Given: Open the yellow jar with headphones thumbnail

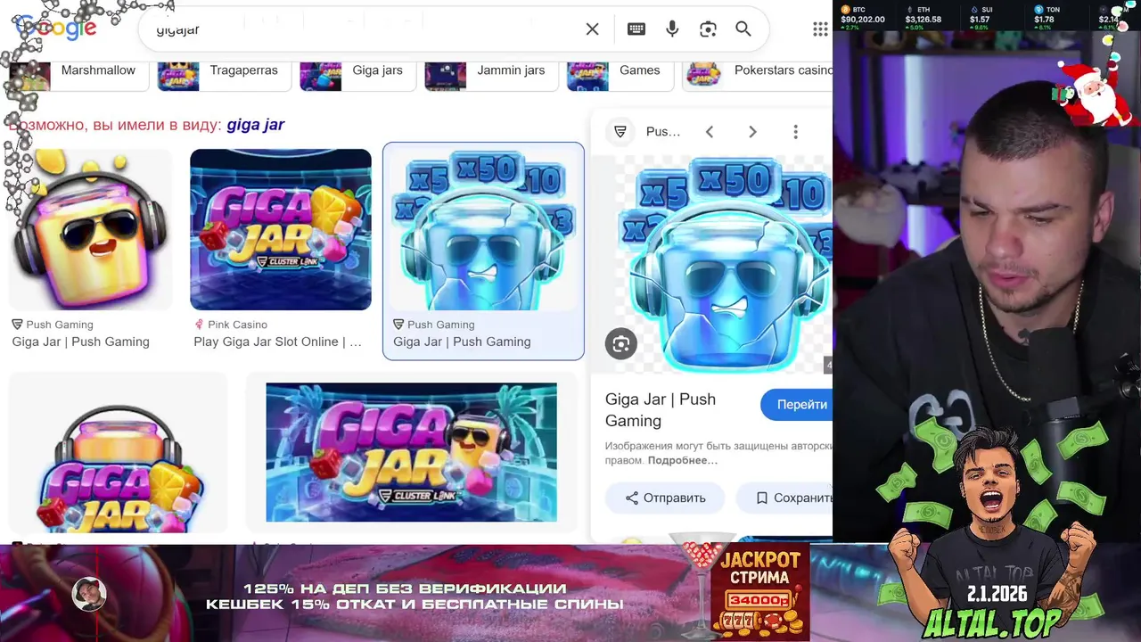Looking at the screenshot, I should click(90, 229).
